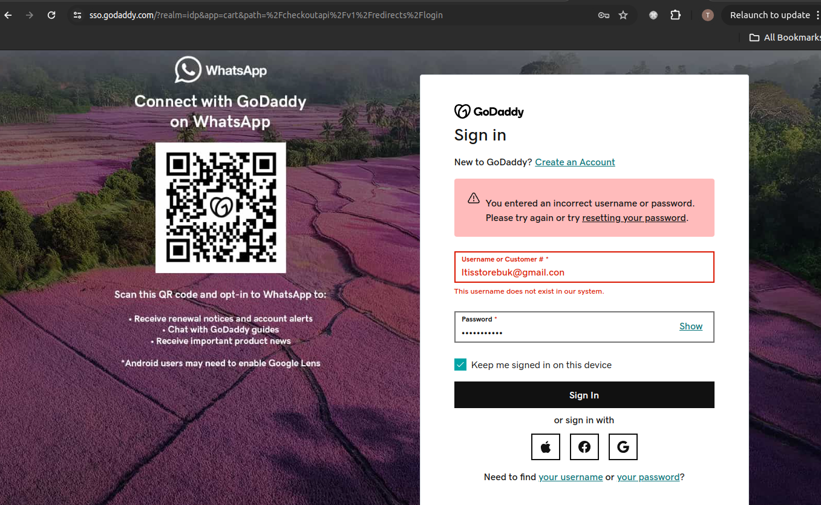Click the 'or sign in with' text
The height and width of the screenshot is (505, 821).
(x=584, y=420)
